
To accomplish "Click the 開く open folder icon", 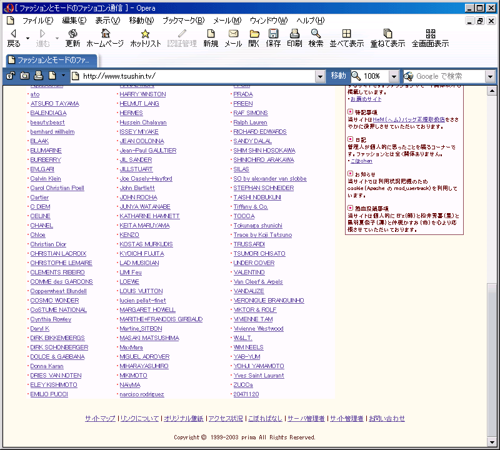I will point(254,38).
